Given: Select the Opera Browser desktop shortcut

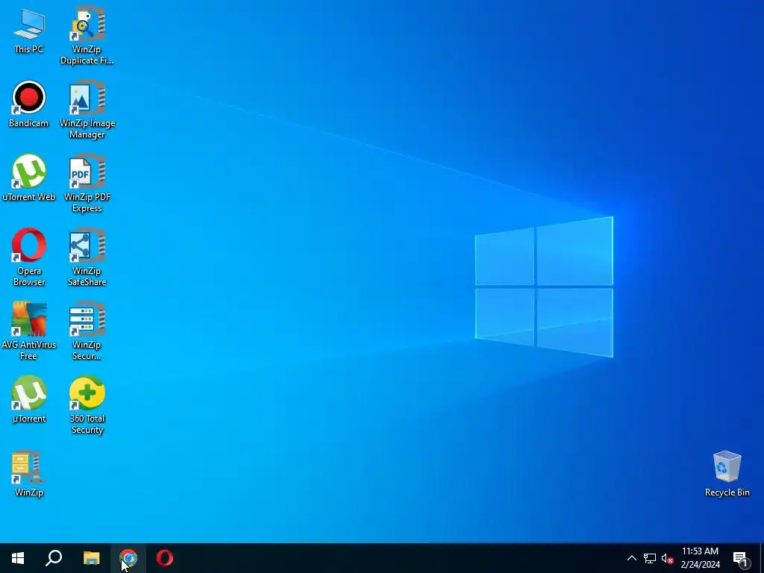Looking at the screenshot, I should point(29,257).
